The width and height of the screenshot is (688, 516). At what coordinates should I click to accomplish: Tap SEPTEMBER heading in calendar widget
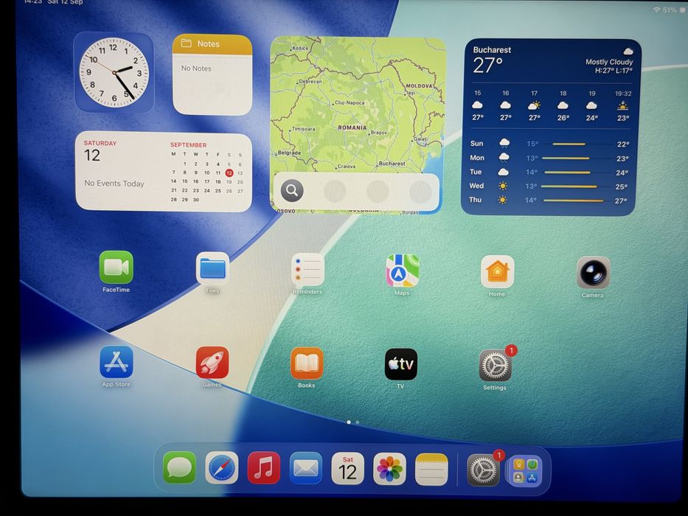tap(188, 144)
